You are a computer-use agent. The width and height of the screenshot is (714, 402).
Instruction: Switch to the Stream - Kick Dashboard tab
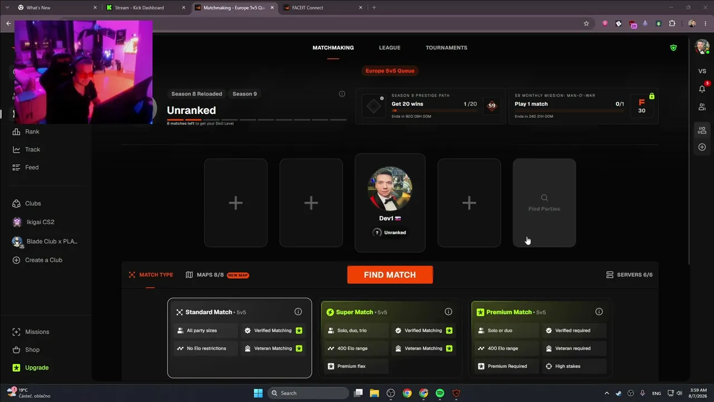(146, 8)
